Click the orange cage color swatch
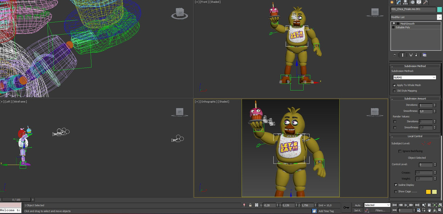443x214 pixels. [x=428, y=192]
